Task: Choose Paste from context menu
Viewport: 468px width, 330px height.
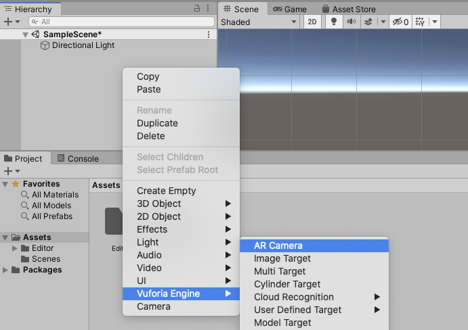Action: [181, 89]
